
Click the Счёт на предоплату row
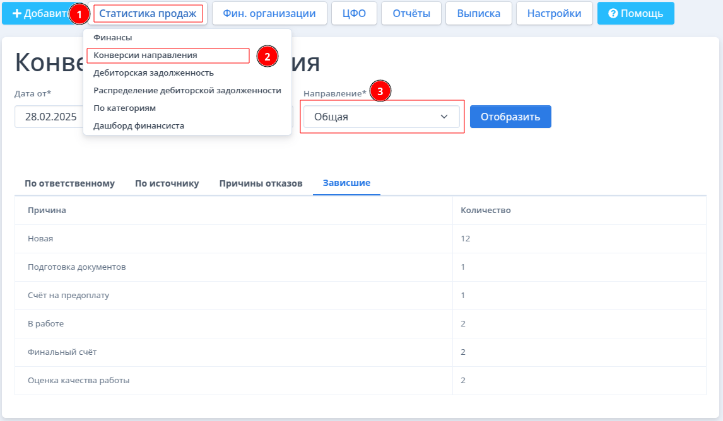[360, 295]
